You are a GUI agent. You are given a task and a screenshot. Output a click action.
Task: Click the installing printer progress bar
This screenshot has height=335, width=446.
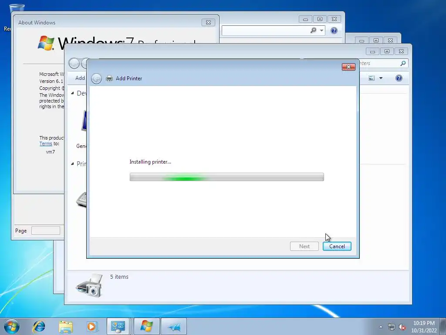tap(226, 177)
